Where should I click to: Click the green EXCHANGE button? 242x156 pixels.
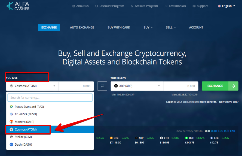(x=220, y=86)
